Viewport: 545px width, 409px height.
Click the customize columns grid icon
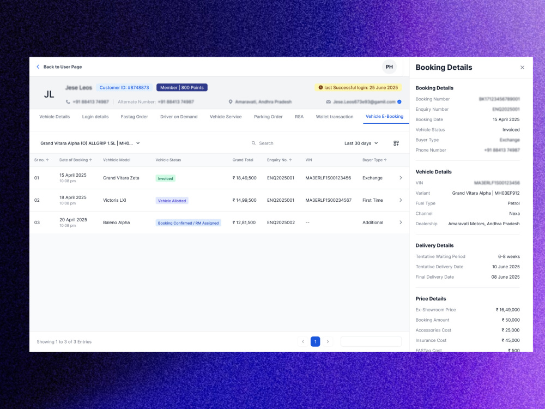[x=396, y=143]
